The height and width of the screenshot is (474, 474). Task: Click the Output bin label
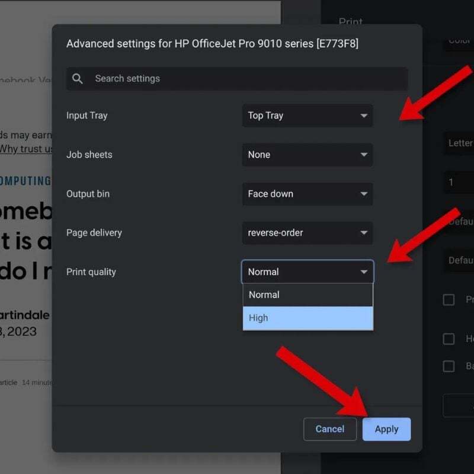88,194
